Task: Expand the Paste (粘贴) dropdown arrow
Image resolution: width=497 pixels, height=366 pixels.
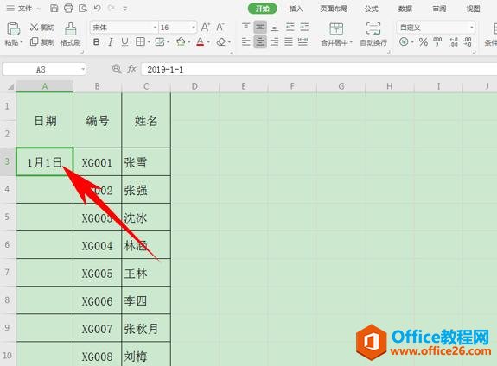Action: pyautogui.click(x=22, y=42)
